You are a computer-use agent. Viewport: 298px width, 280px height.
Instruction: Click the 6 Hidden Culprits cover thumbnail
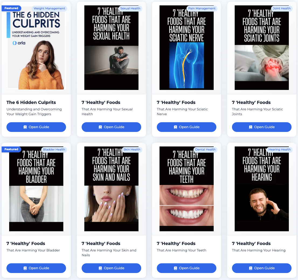[x=36, y=47]
